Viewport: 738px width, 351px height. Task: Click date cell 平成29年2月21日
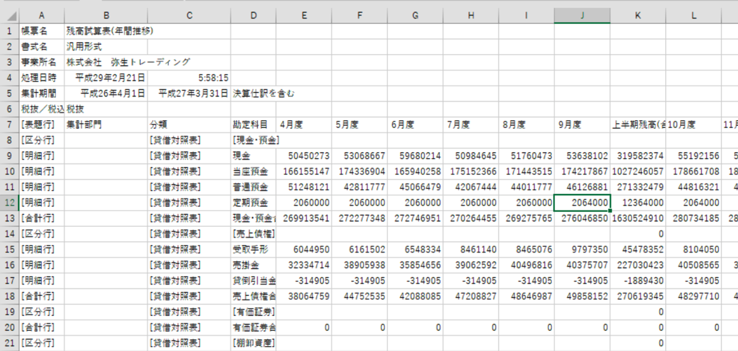(106, 78)
